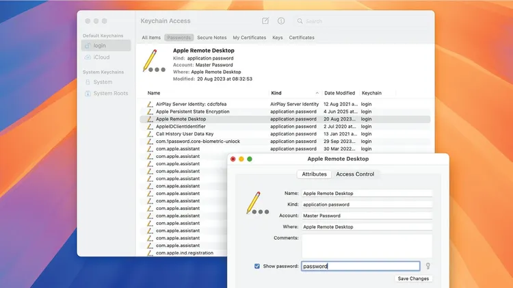Click the pencil icon beside AppleIDClientIdentifier
Image resolution: width=513 pixels, height=288 pixels.
coord(150,127)
